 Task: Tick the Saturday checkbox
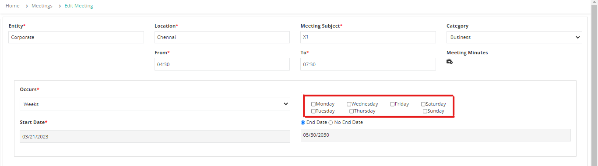(423, 104)
